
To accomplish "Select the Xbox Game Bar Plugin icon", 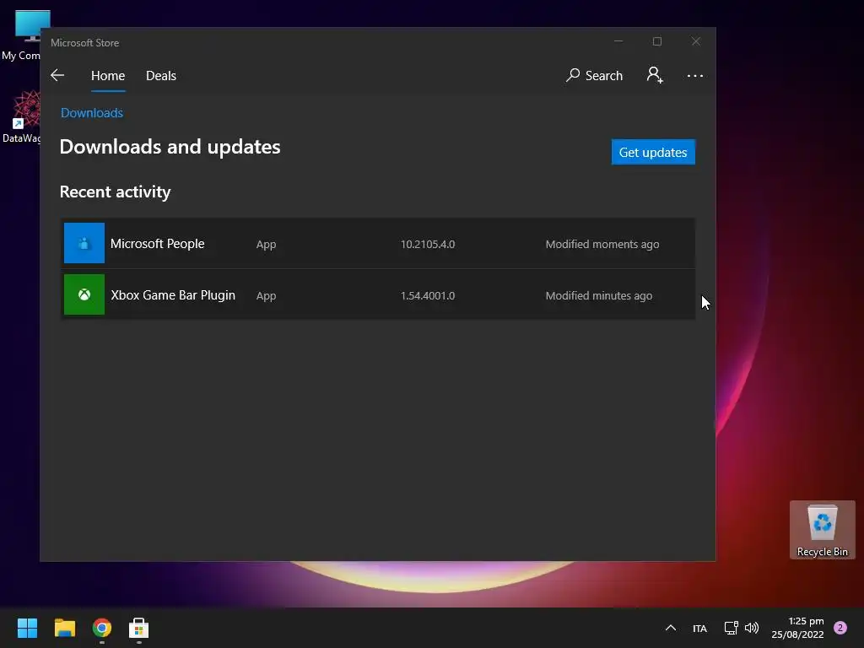I will tap(84, 294).
